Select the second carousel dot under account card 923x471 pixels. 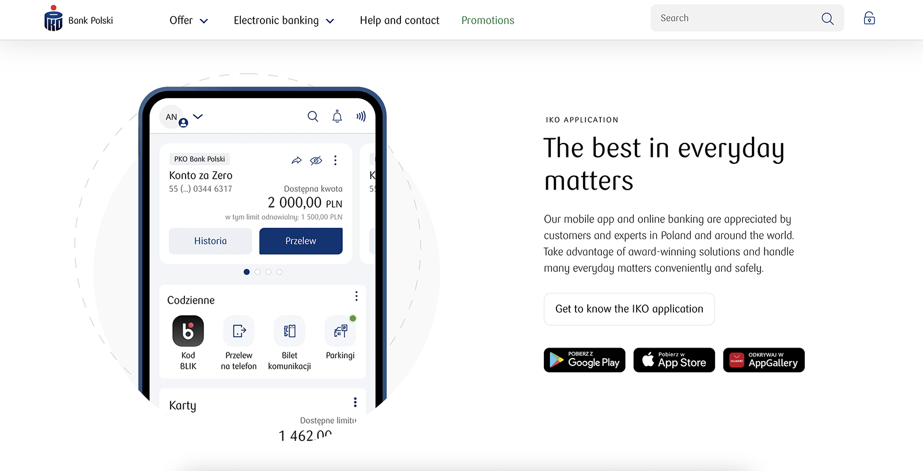tap(258, 272)
